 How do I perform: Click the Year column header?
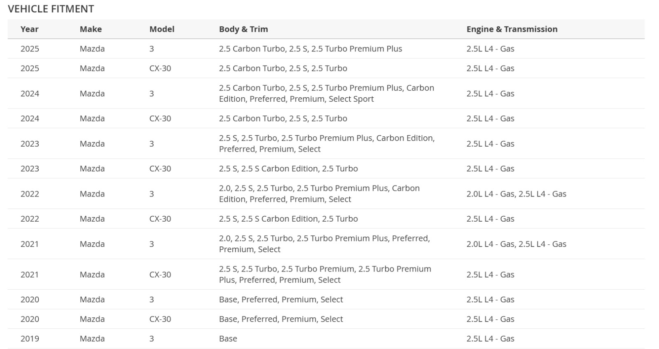click(29, 29)
